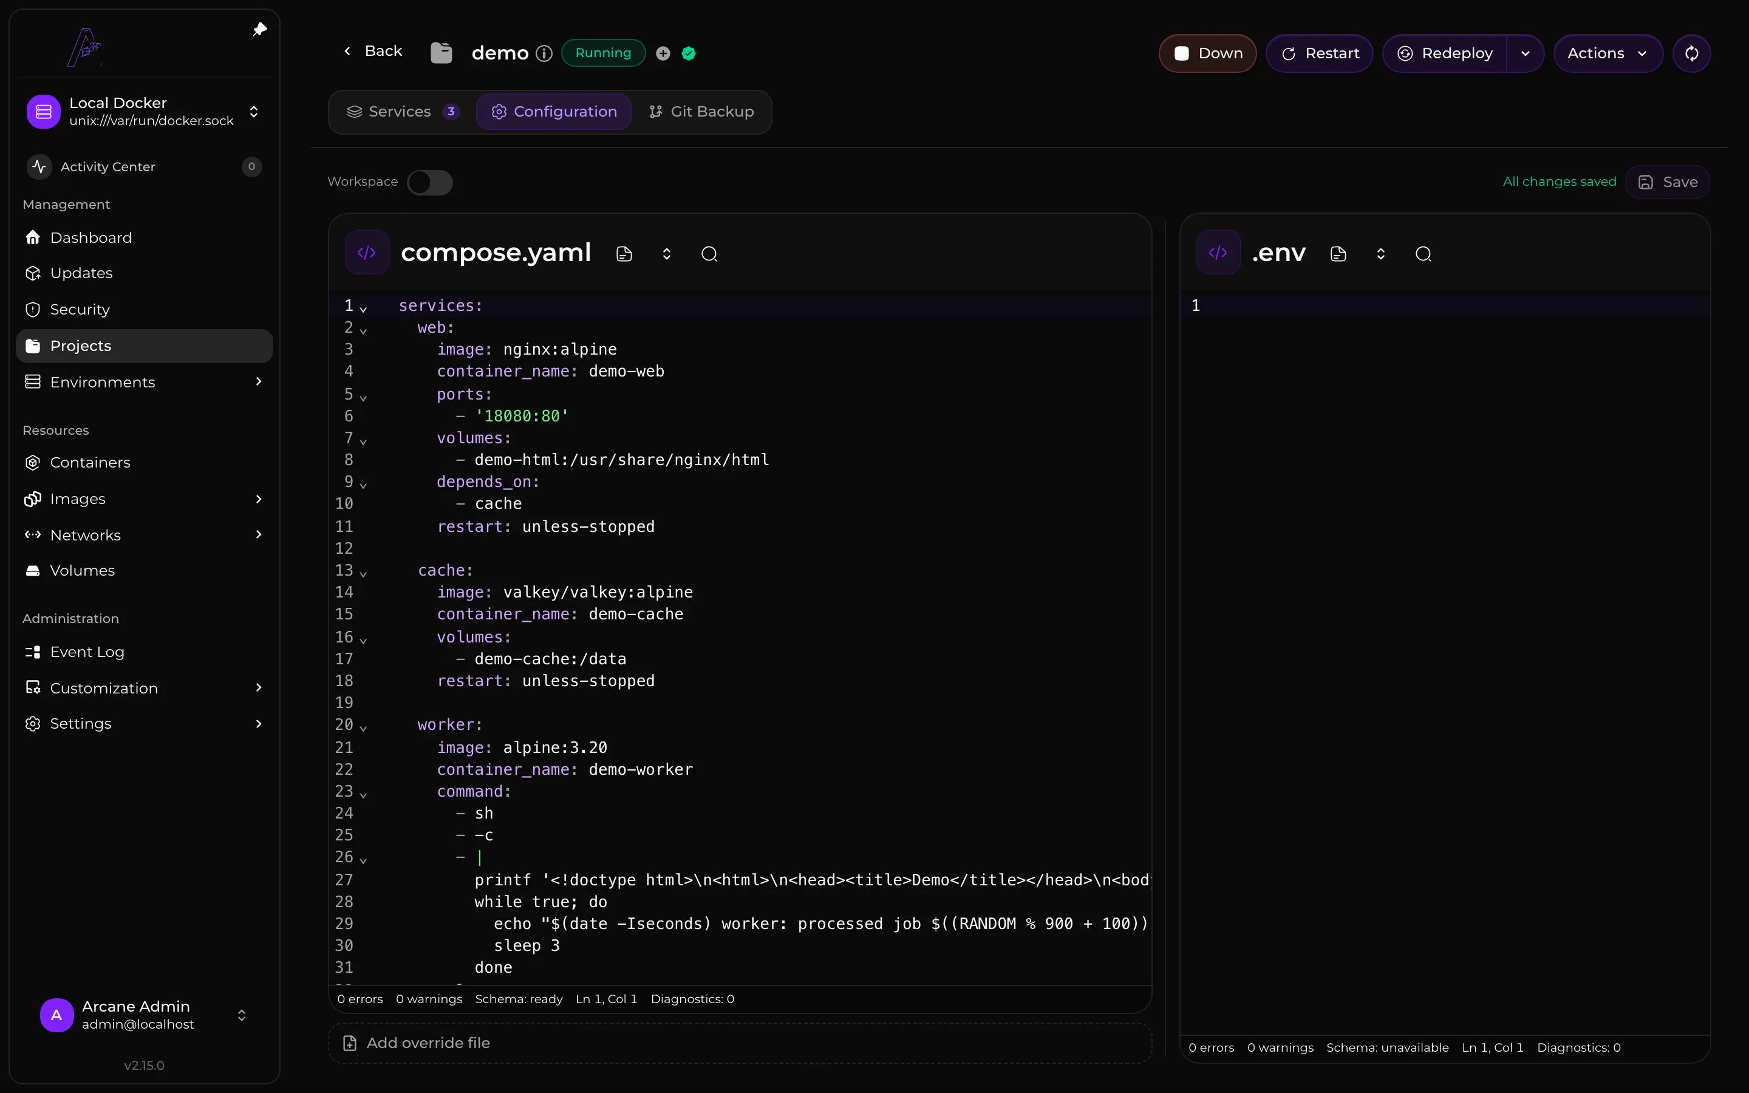Click the compose.yaml expand-collapse arrows icon
This screenshot has width=1749, height=1093.
tap(667, 254)
